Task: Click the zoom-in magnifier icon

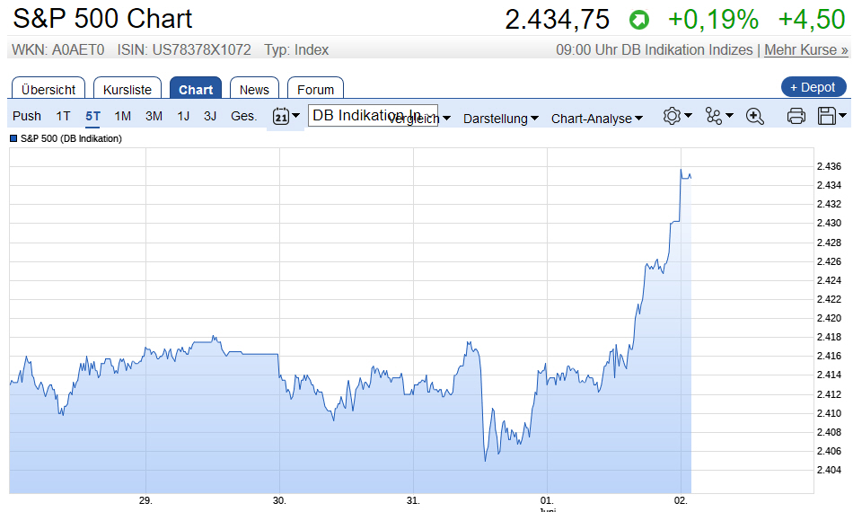Action: 754,116
